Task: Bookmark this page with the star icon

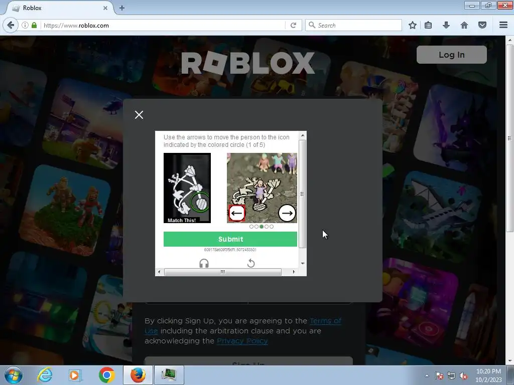Action: pos(413,25)
